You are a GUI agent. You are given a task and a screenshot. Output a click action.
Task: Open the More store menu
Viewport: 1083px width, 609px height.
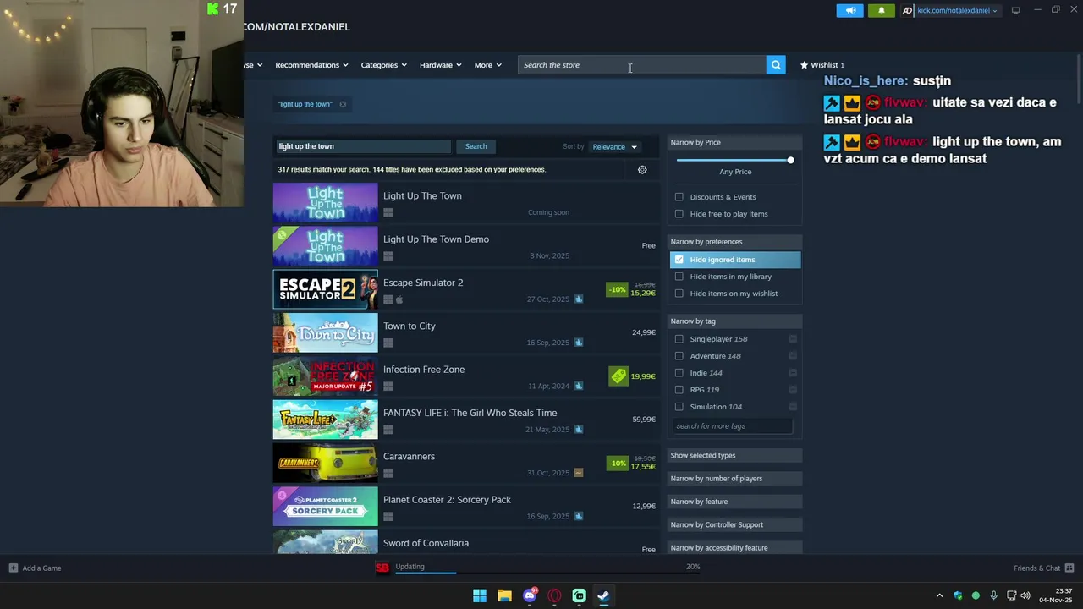point(487,65)
